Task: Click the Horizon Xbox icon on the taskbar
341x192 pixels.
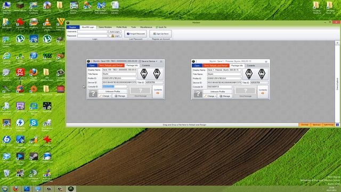Action: click(71, 188)
